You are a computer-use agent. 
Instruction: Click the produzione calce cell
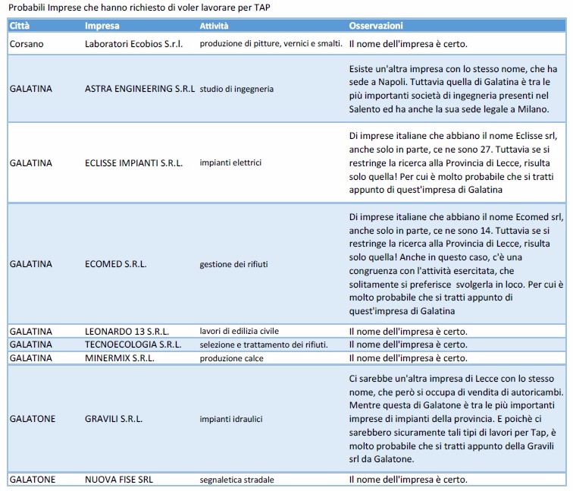[231, 358]
